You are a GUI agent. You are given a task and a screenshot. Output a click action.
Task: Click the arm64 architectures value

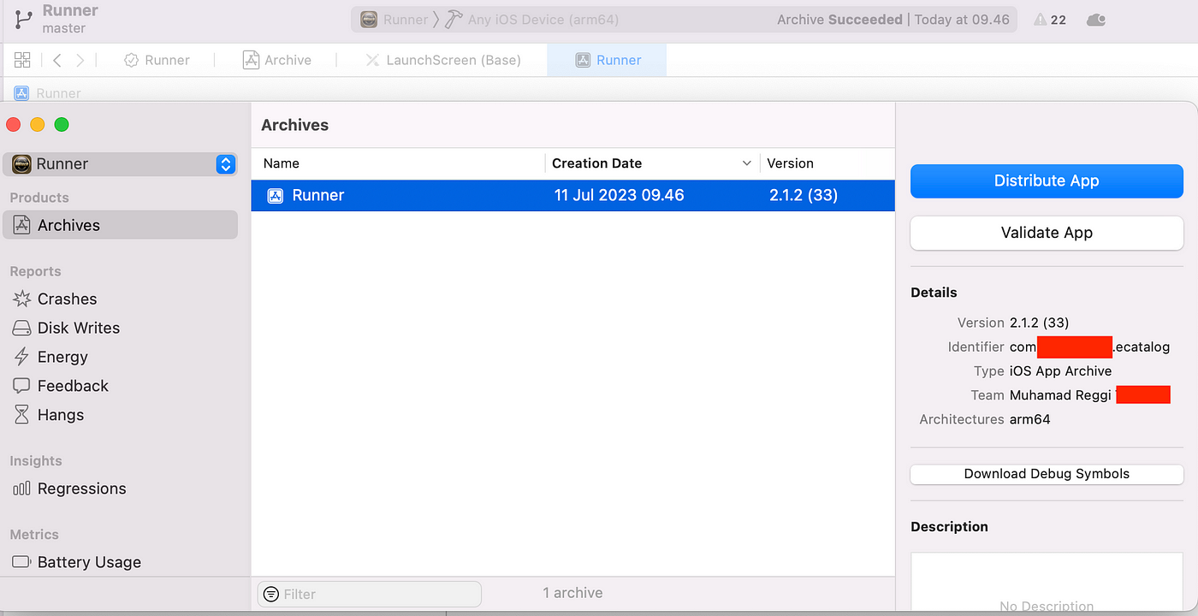[1029, 419]
